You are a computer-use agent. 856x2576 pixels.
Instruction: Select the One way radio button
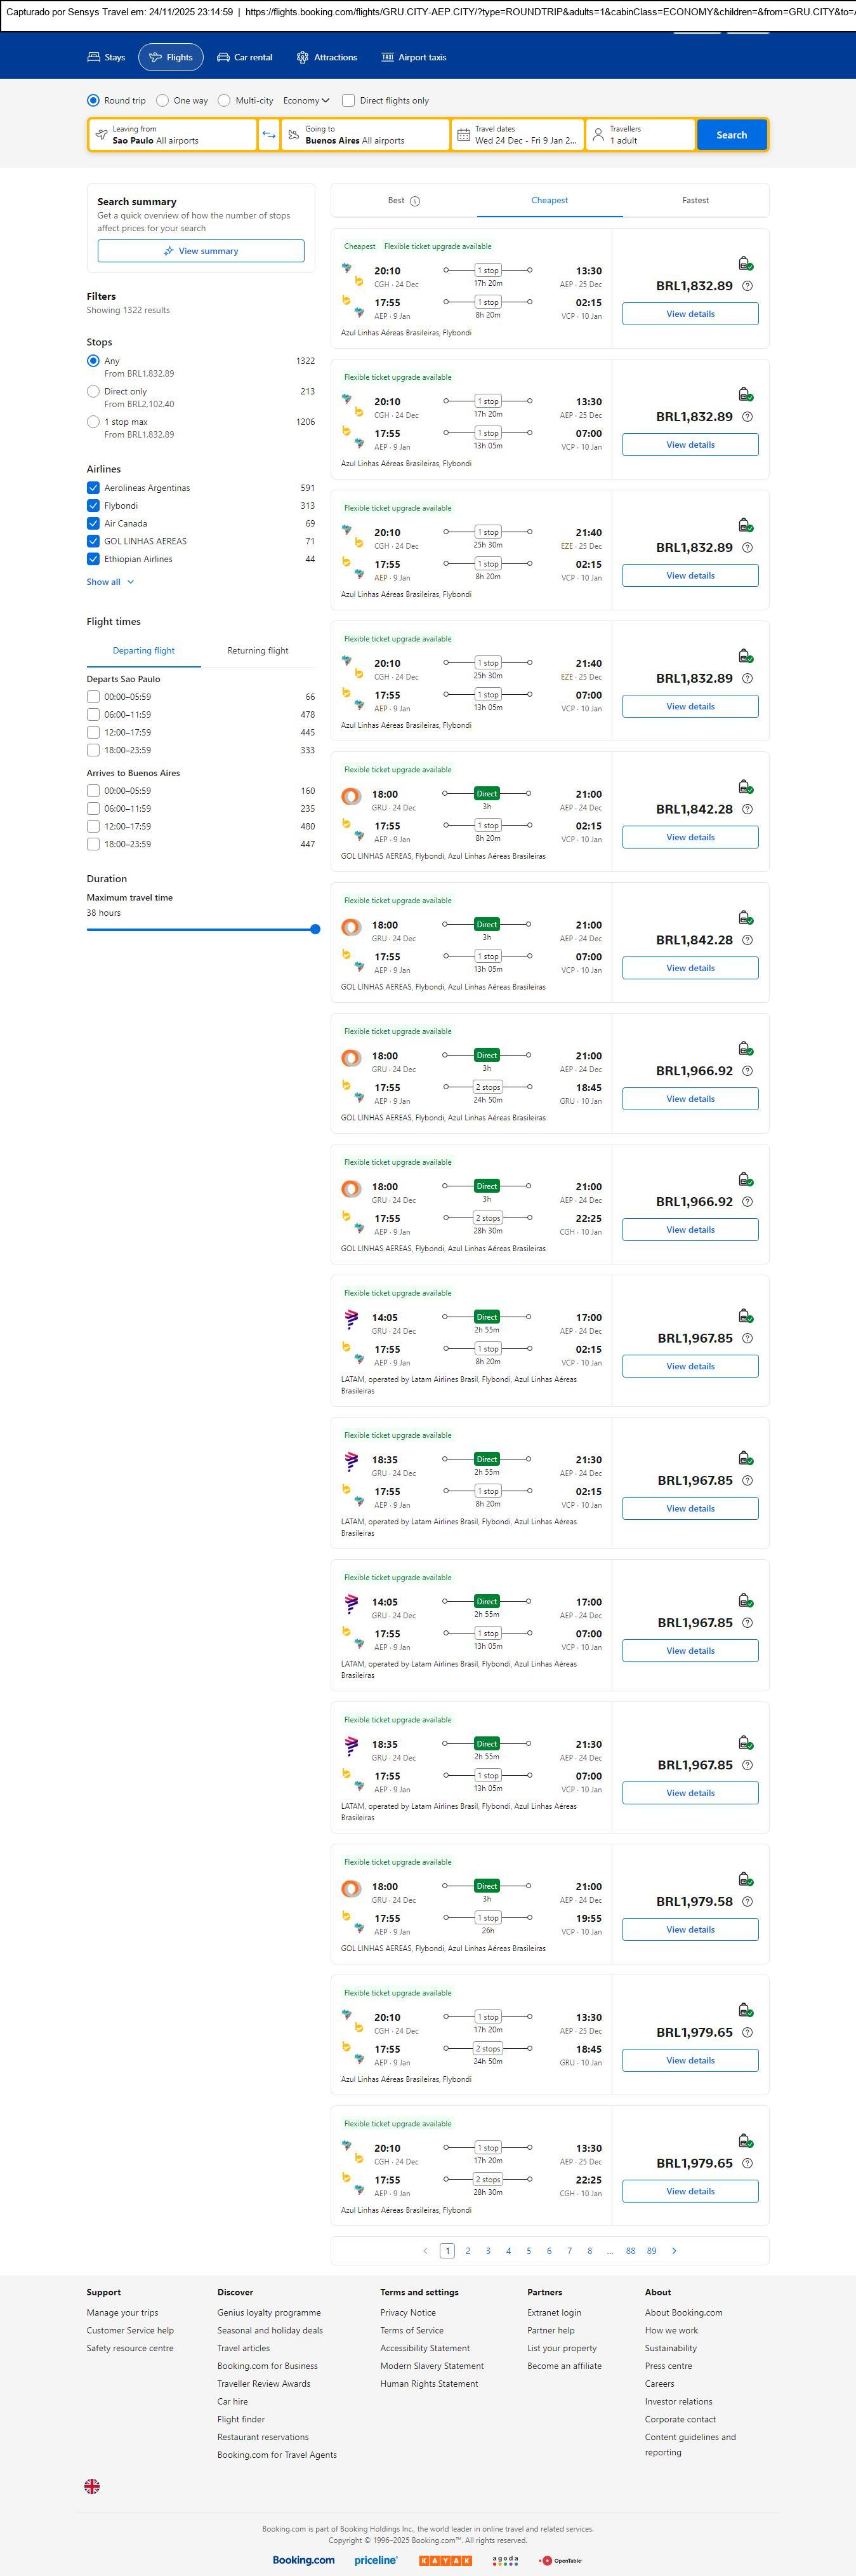[163, 101]
